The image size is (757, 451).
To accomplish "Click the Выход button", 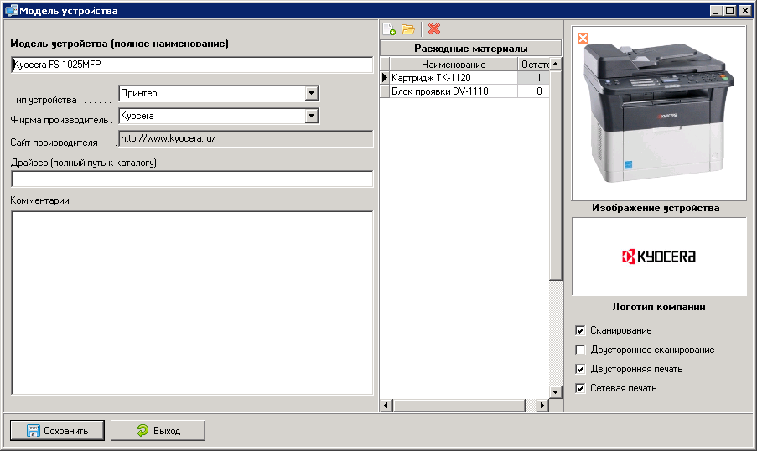I will (158, 430).
